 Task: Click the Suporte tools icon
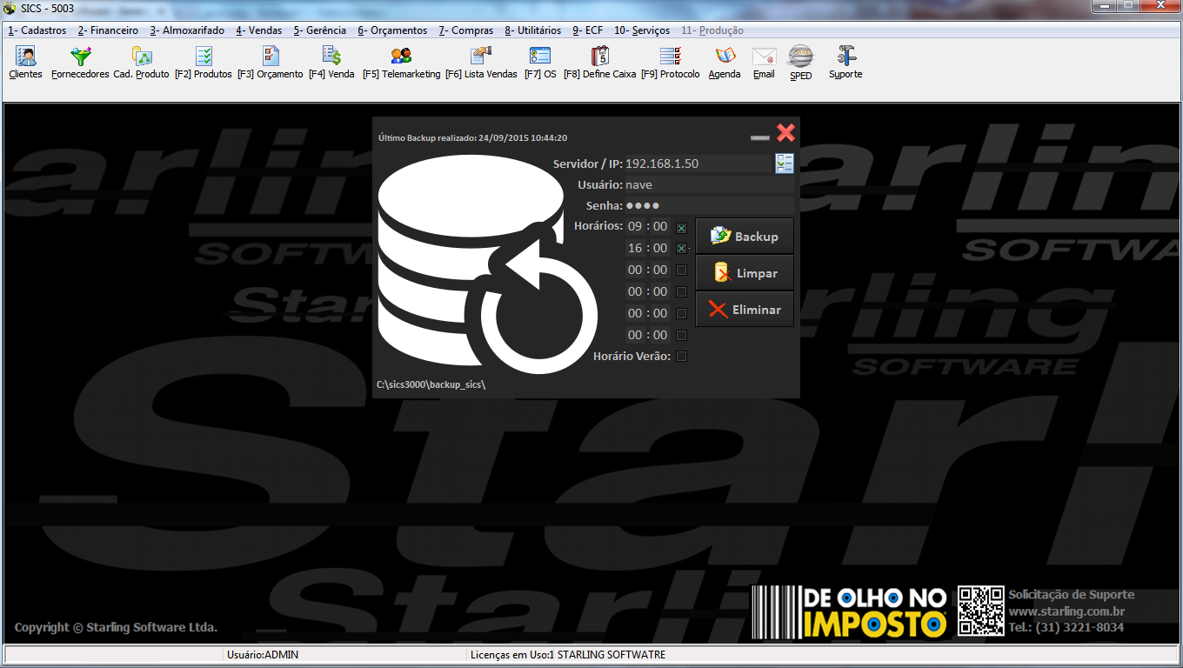click(845, 63)
